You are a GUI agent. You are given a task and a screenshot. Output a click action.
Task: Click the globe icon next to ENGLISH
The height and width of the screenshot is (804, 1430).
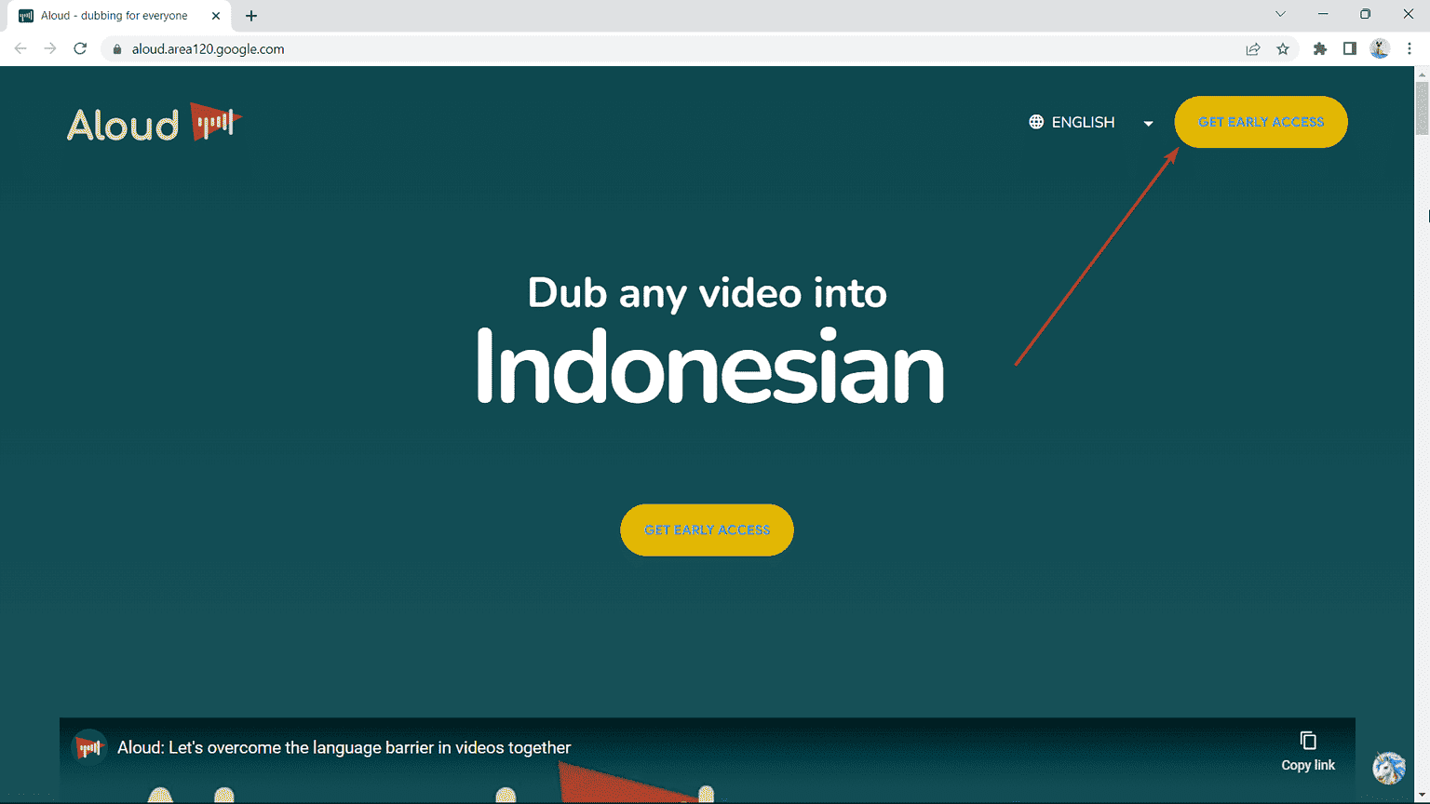1034,121
